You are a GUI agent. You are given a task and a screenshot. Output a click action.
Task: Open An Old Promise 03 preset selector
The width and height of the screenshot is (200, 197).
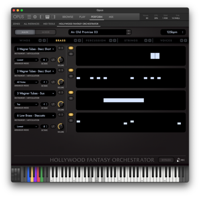100,32
